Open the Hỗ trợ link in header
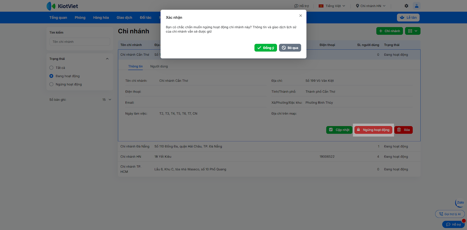Image resolution: width=467 pixels, height=230 pixels. (302, 6)
